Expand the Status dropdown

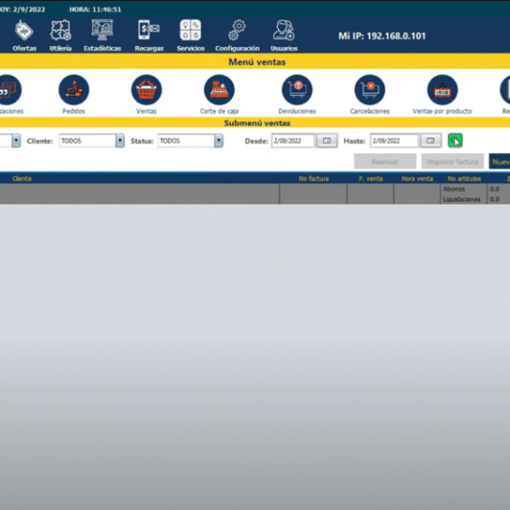click(218, 141)
